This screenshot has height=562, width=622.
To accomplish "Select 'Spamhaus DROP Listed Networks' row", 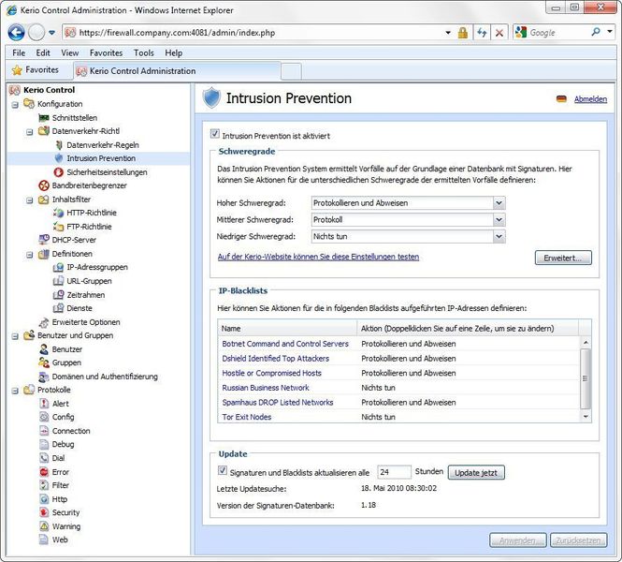I will click(x=398, y=403).
